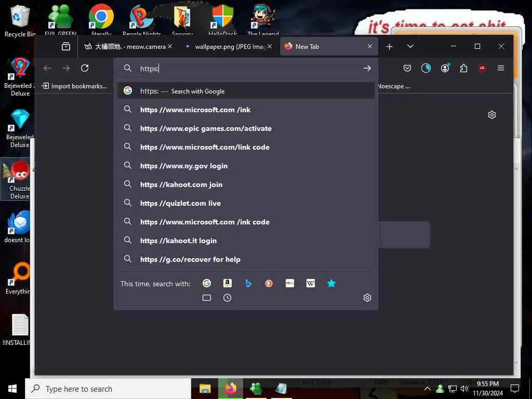Select the kahoot.it login suggestion
This screenshot has width=532, height=399.
coord(246,240)
